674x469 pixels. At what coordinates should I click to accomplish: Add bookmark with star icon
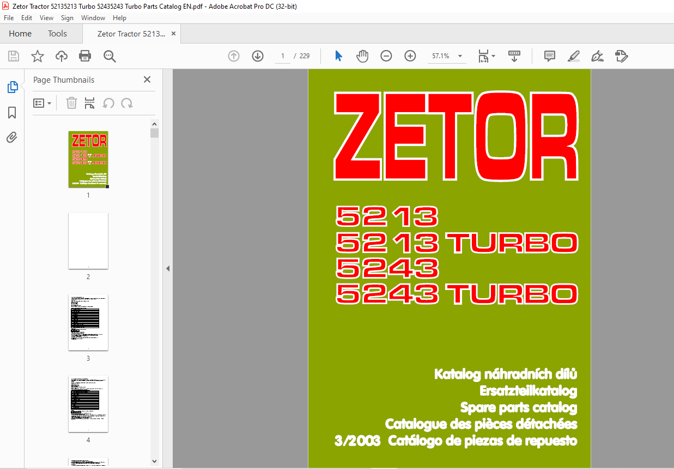37,56
